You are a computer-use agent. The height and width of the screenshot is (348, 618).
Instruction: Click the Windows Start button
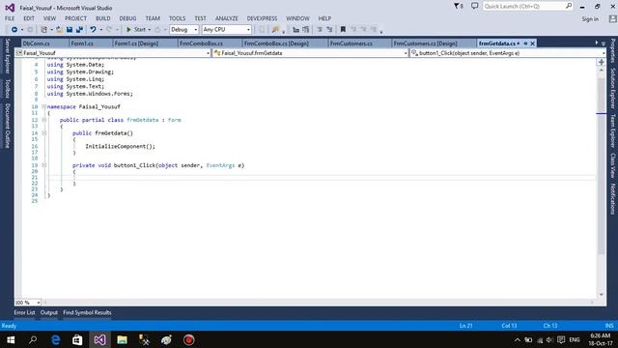click(x=11, y=339)
